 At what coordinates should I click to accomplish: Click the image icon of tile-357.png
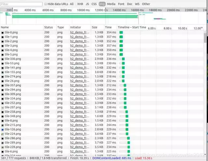click(x=3, y=85)
